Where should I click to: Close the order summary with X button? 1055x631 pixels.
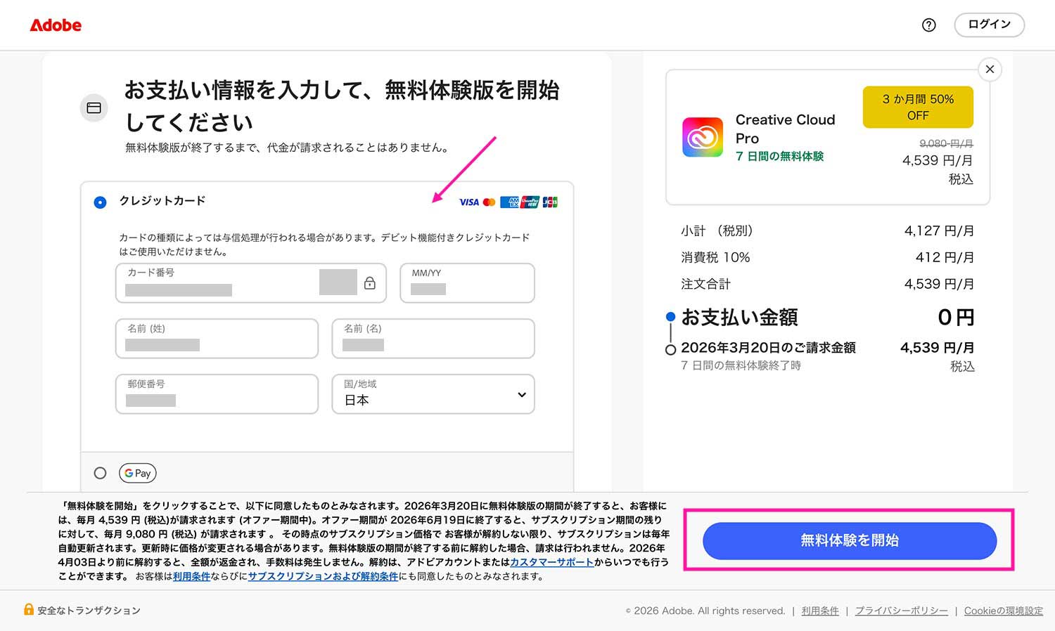pyautogui.click(x=990, y=70)
